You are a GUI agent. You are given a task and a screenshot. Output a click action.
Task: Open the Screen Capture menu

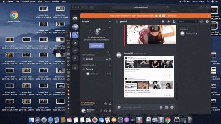point(28,1)
